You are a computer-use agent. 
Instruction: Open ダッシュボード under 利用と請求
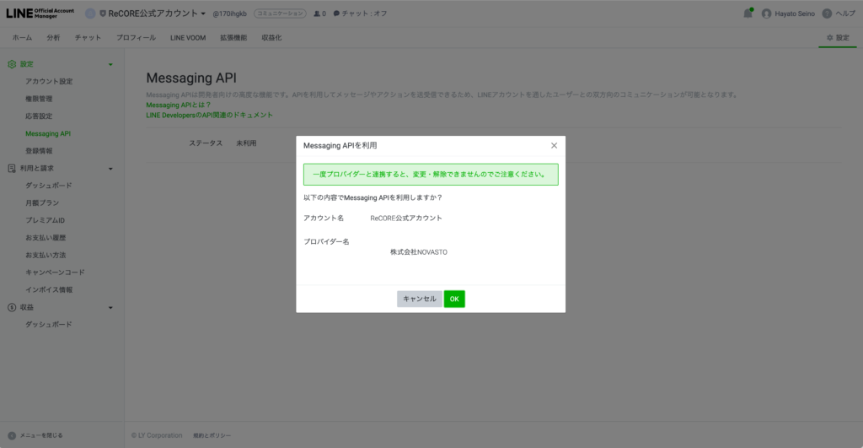tap(48, 186)
